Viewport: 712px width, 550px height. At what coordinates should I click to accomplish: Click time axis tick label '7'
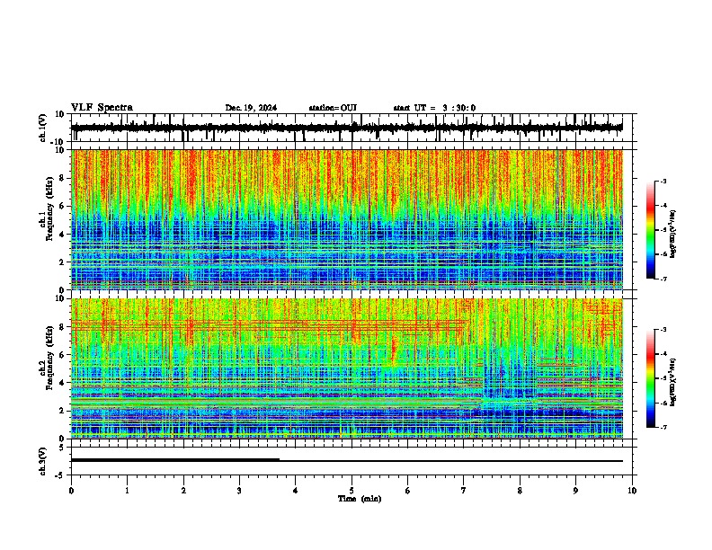click(464, 490)
